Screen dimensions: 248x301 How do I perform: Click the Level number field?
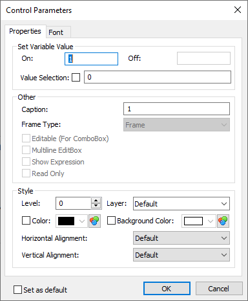(73, 203)
